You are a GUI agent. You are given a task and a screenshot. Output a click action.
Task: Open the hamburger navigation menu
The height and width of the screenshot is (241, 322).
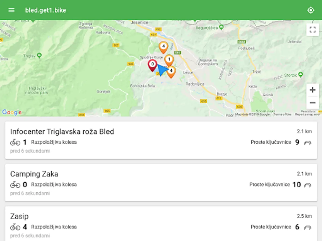[11, 10]
